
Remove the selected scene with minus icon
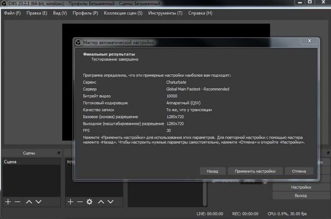17,202
